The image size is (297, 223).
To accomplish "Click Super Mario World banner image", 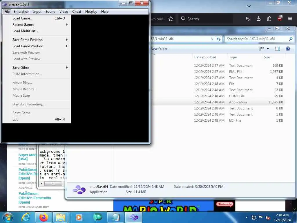I will coord(174,206).
